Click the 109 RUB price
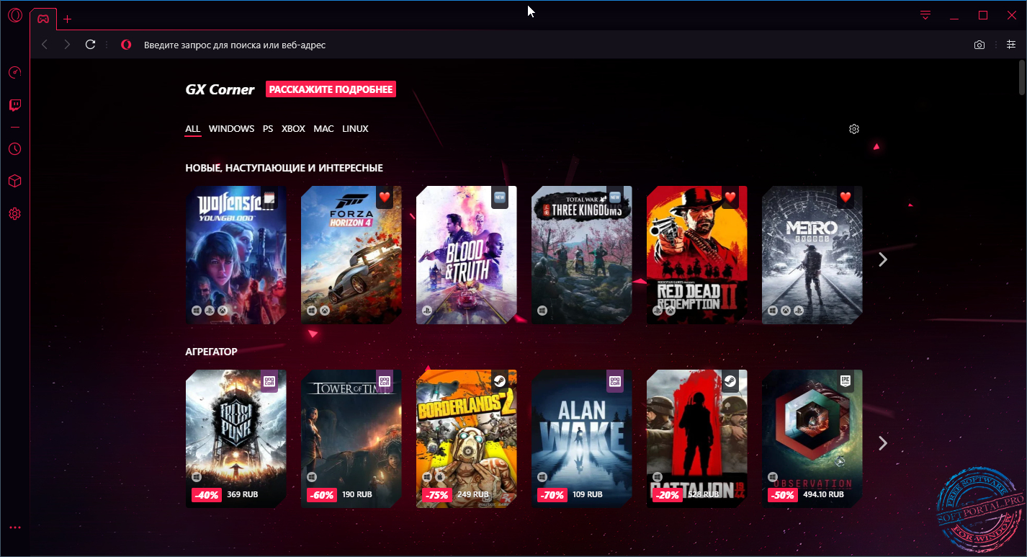Screen dimensions: 1027x557 coord(588,495)
